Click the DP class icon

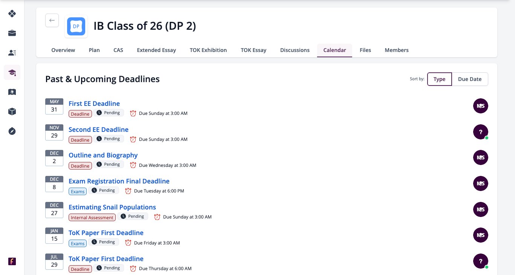(x=76, y=26)
